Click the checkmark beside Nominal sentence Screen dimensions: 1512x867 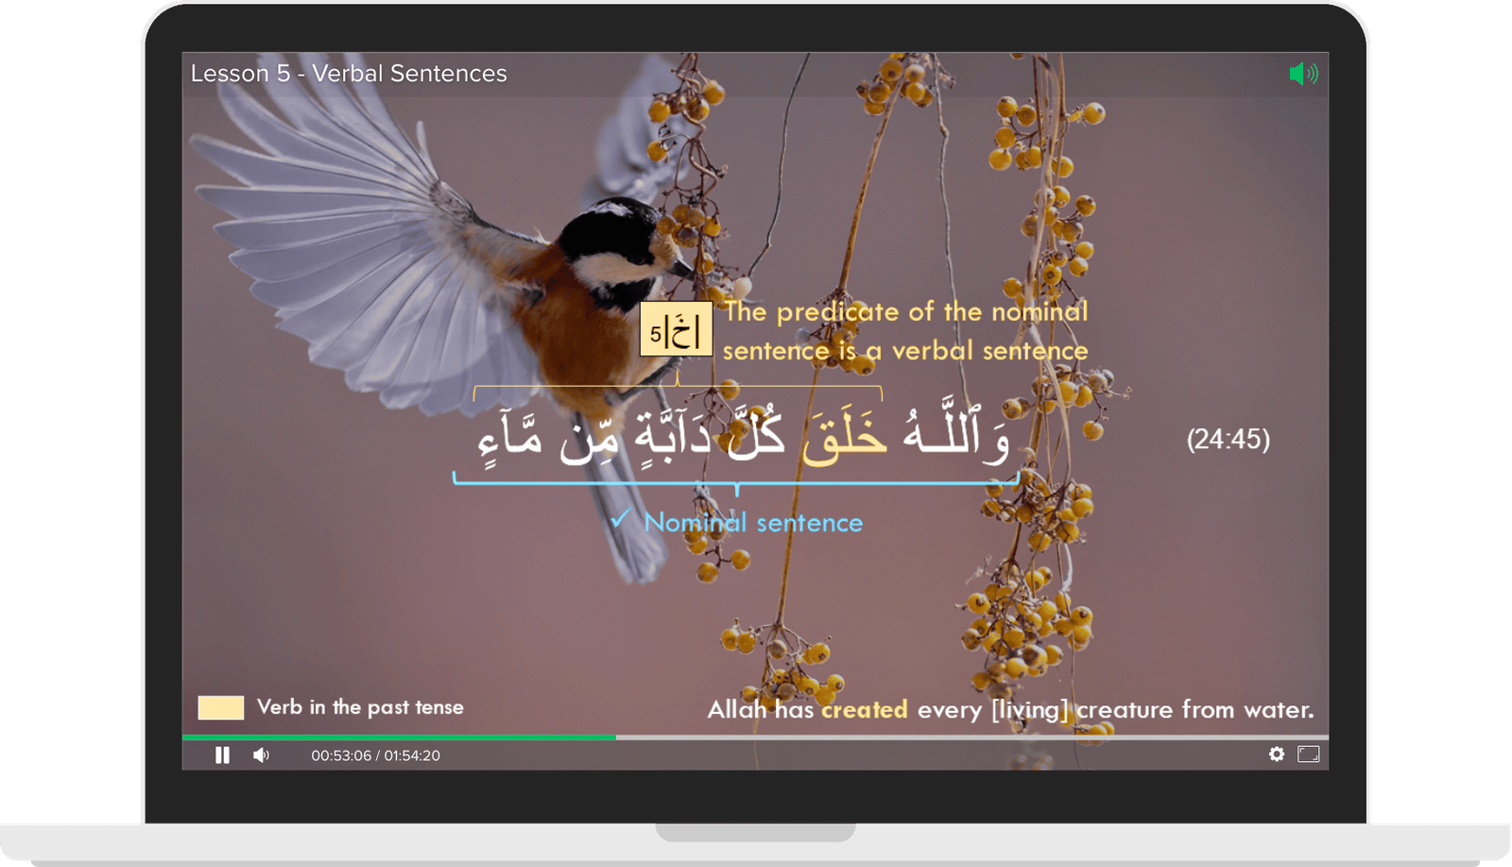[x=622, y=519]
